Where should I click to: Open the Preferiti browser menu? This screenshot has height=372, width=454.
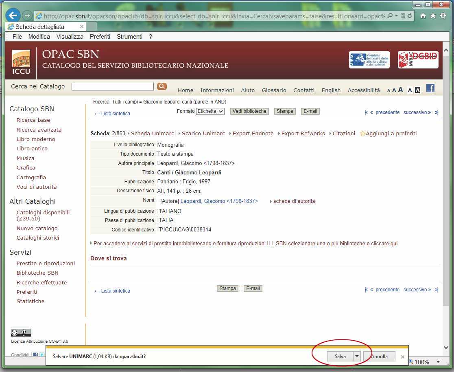(100, 37)
